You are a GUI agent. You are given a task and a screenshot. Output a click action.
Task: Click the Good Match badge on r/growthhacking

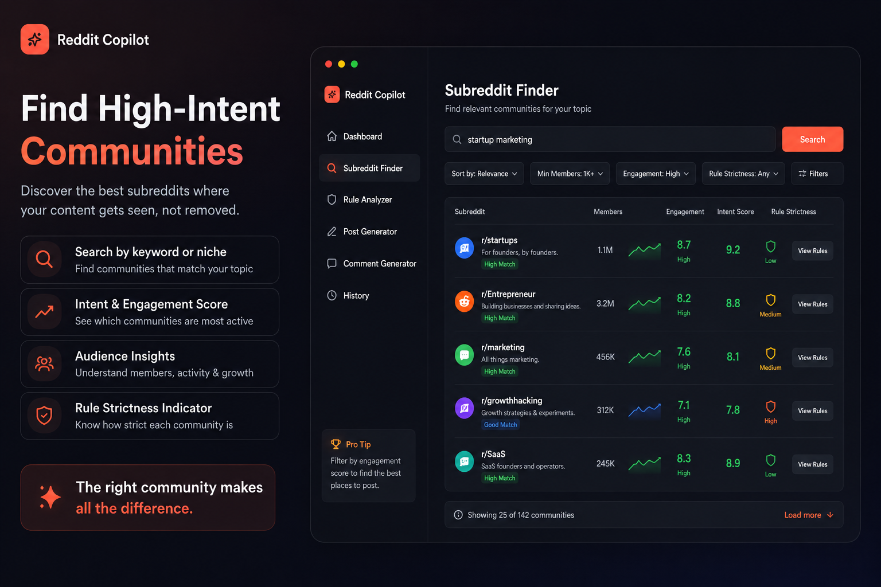[500, 425]
